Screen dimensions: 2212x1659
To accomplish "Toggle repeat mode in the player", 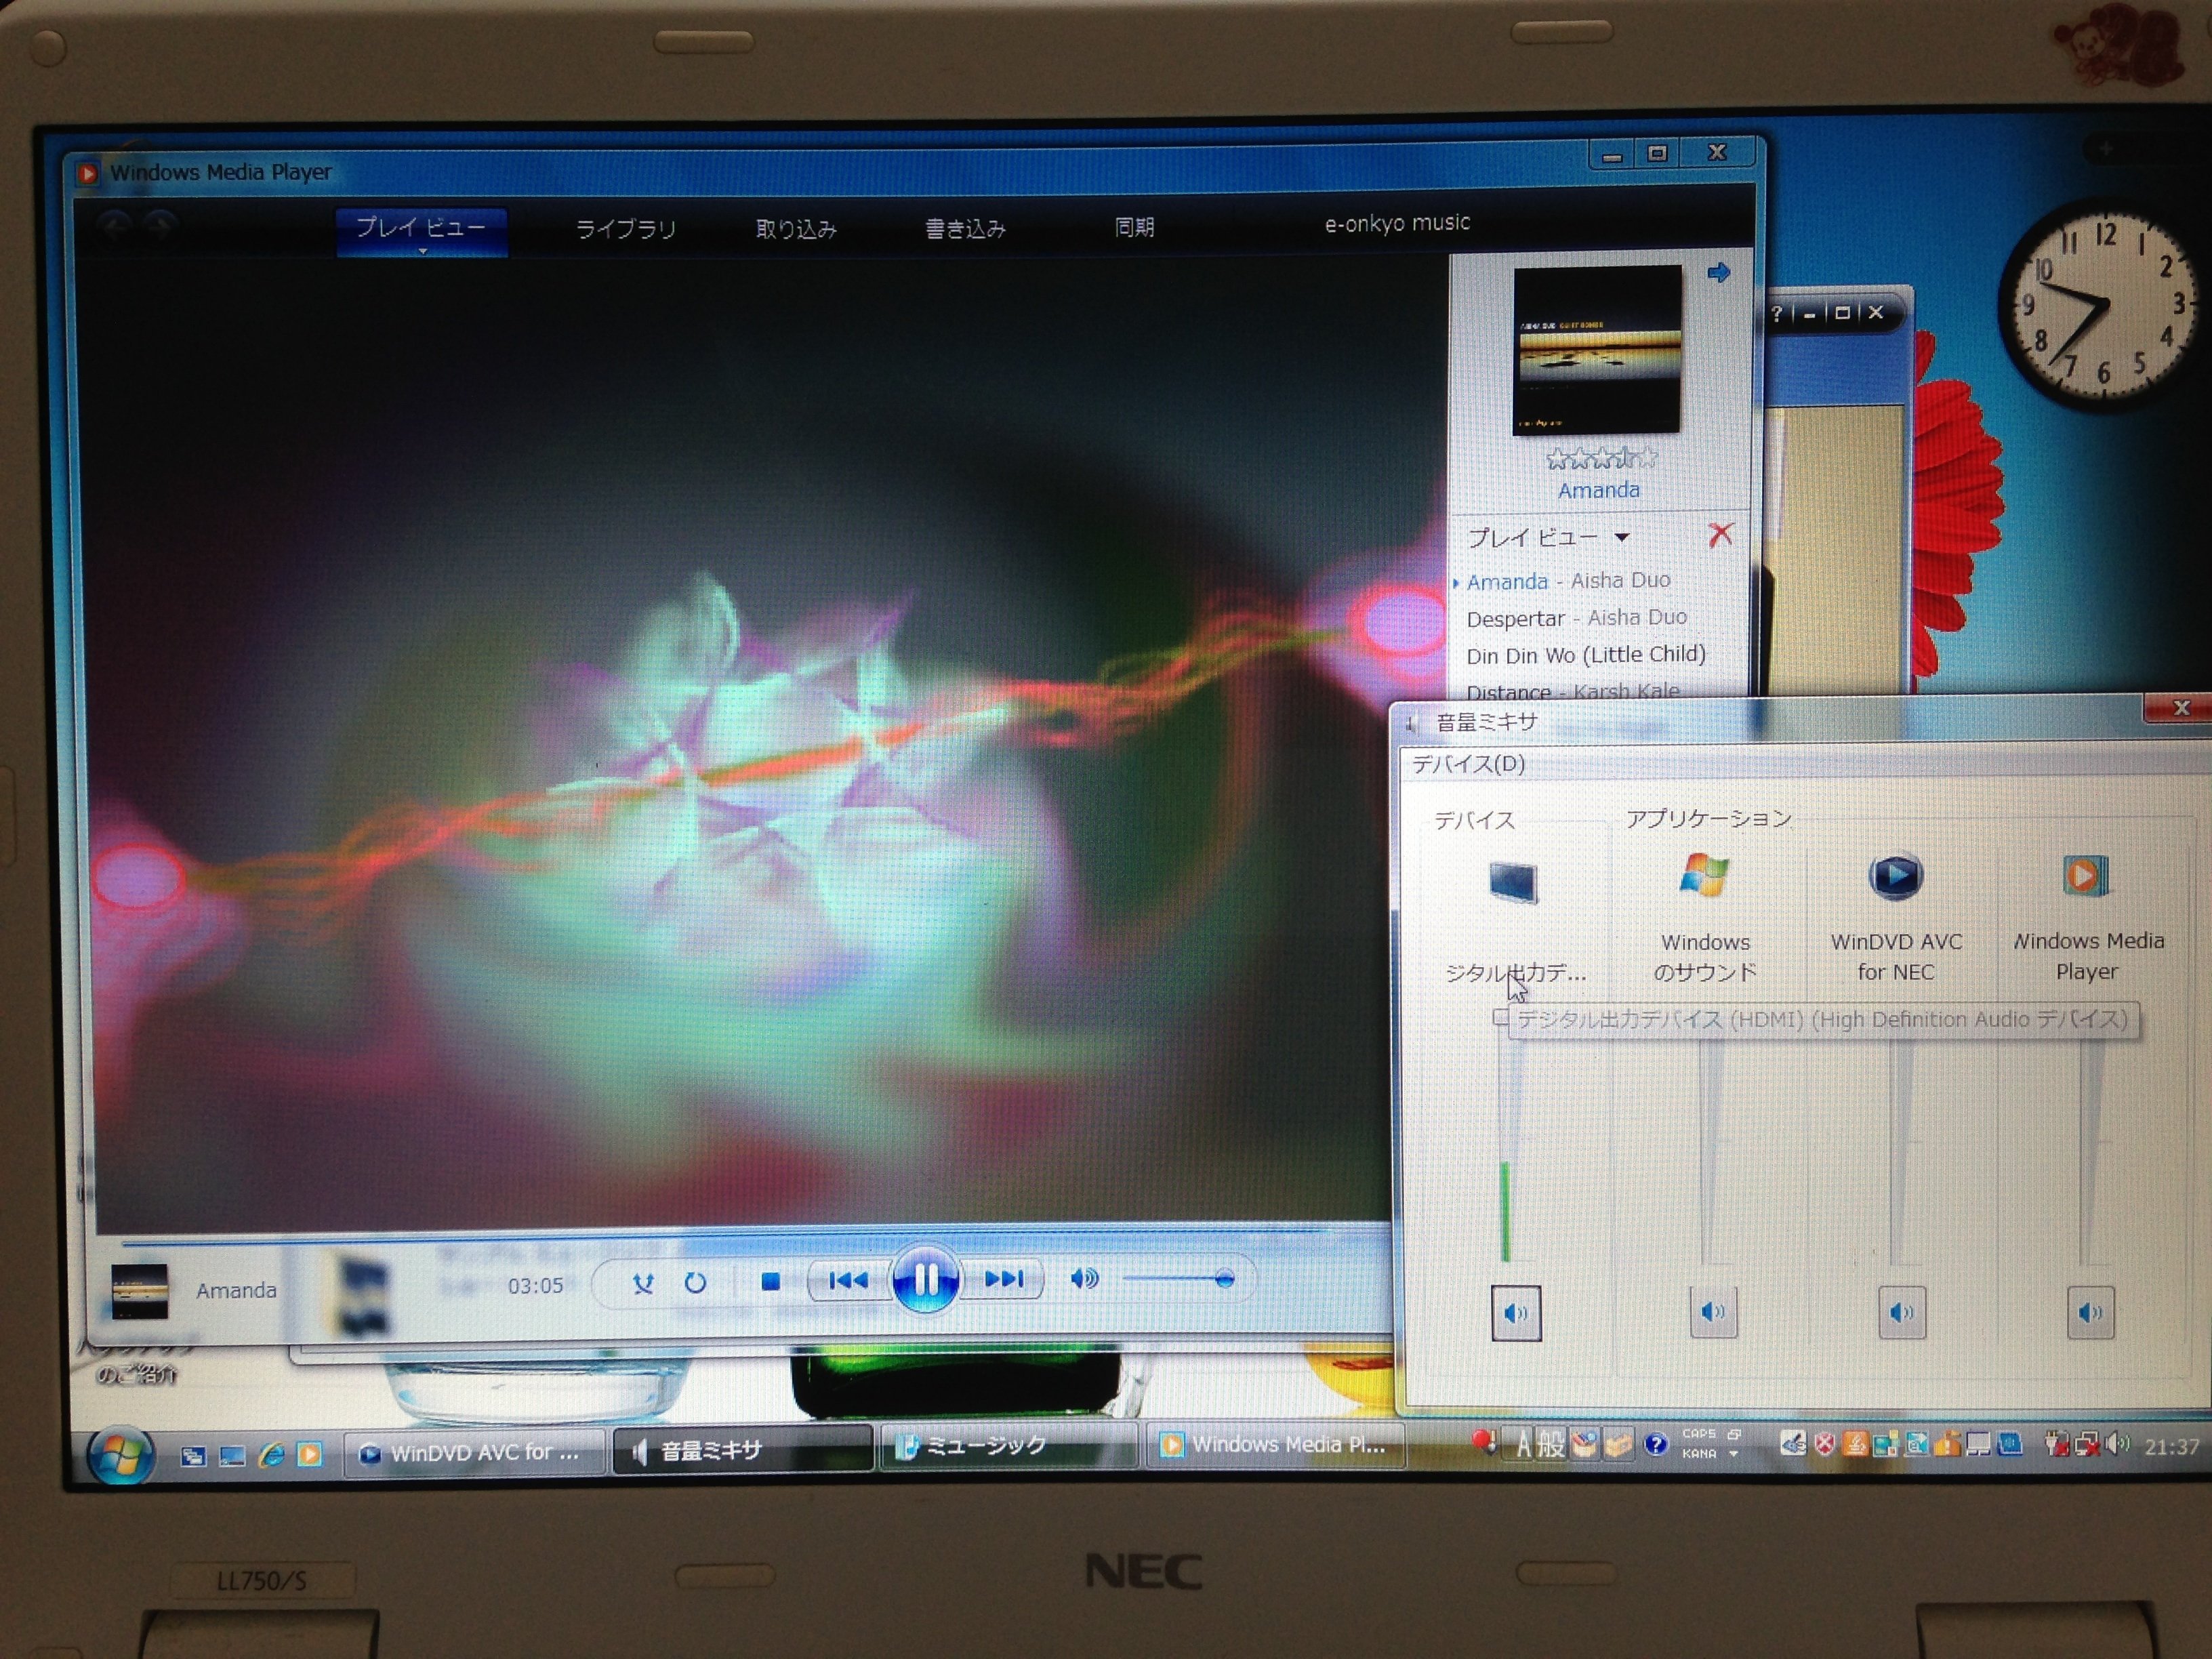I will coord(695,1282).
